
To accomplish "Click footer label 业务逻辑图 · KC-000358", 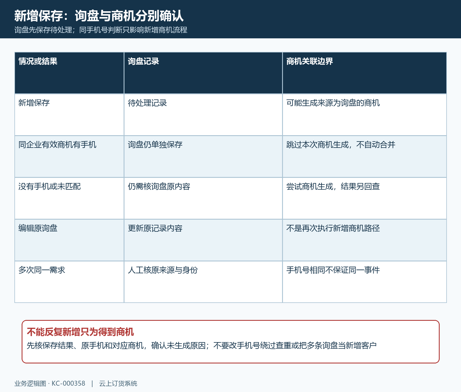I will click(x=50, y=383).
